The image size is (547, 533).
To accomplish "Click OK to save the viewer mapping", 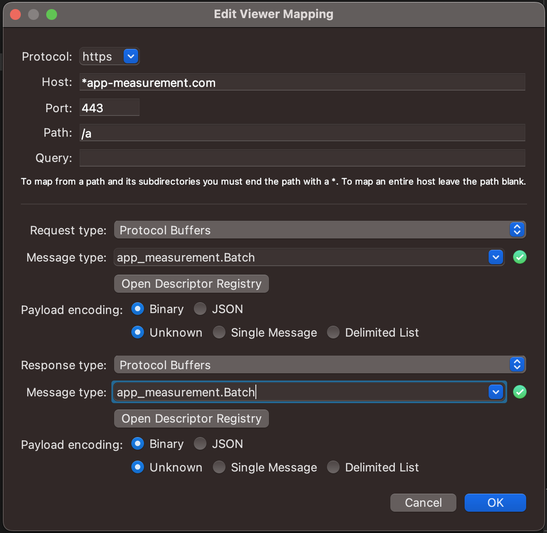I will [495, 502].
